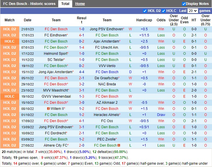Viewport: 212px width, 167px height.
Task: Uncheck the HOL D2 league filter
Action: pyautogui.click(x=145, y=11)
